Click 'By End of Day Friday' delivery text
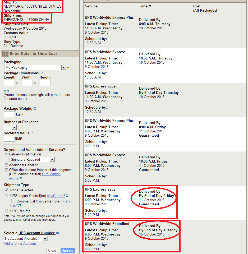Screen dimensions: 248x254 point(157,196)
